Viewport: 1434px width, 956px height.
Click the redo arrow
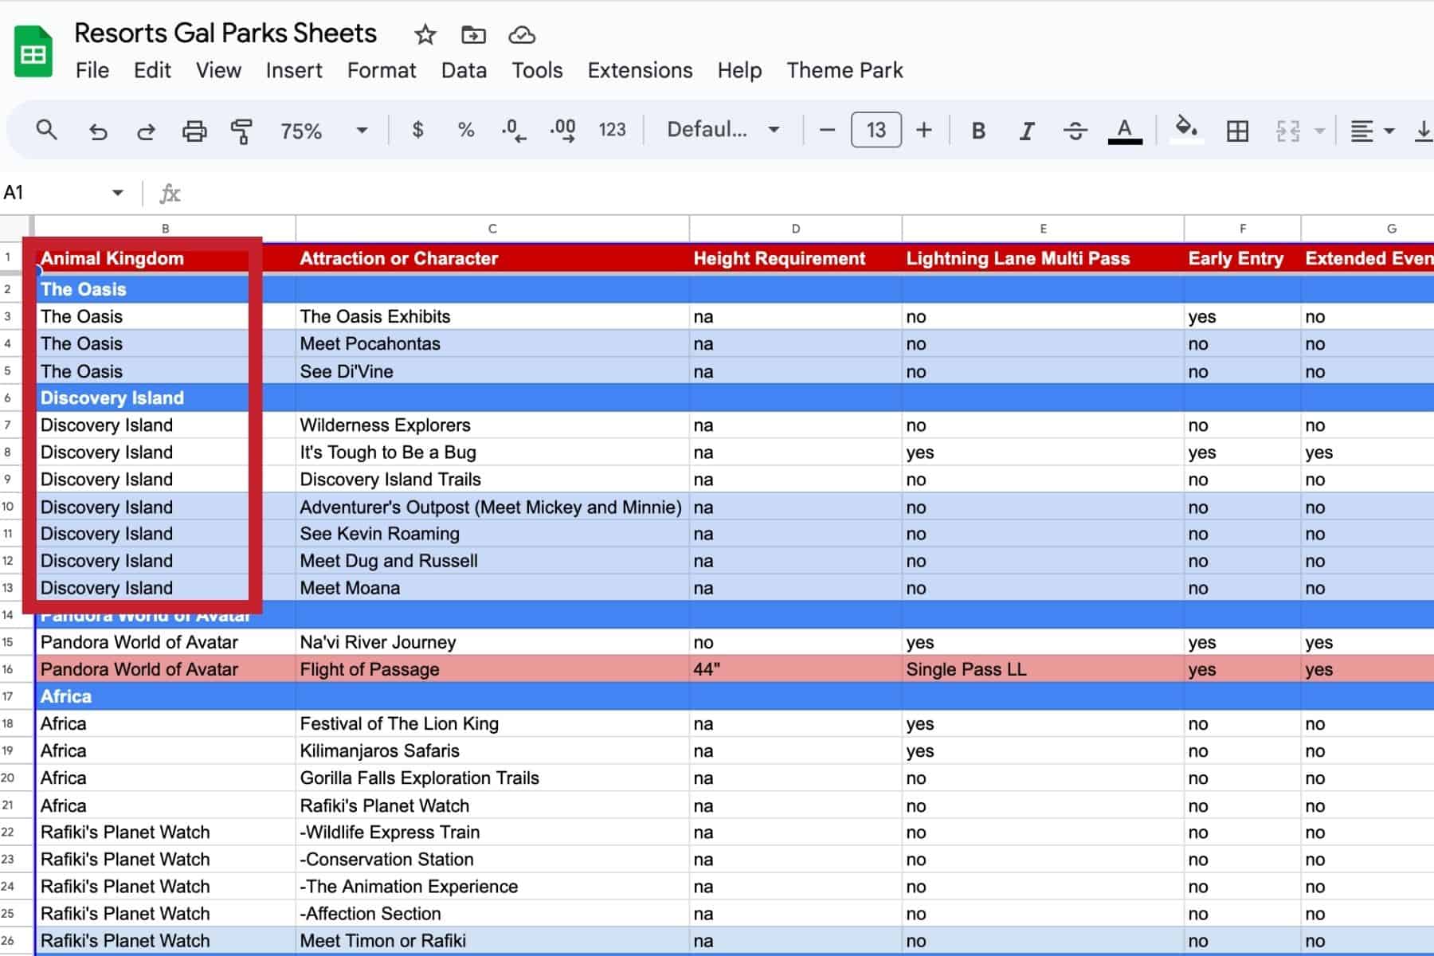pos(146,131)
